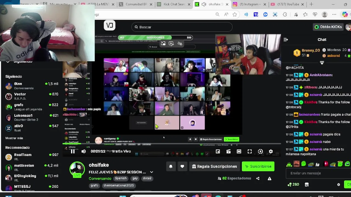Viewport: 351px width, 197px height.
Task: Follow channel with heart button
Action: point(182,166)
